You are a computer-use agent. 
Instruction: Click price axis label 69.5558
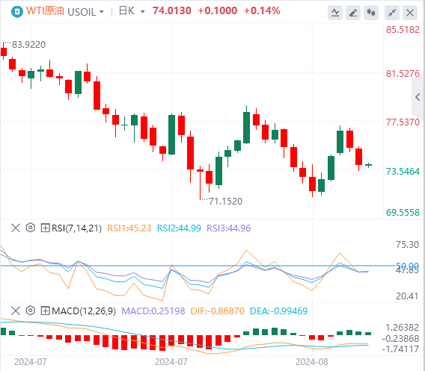click(x=403, y=213)
